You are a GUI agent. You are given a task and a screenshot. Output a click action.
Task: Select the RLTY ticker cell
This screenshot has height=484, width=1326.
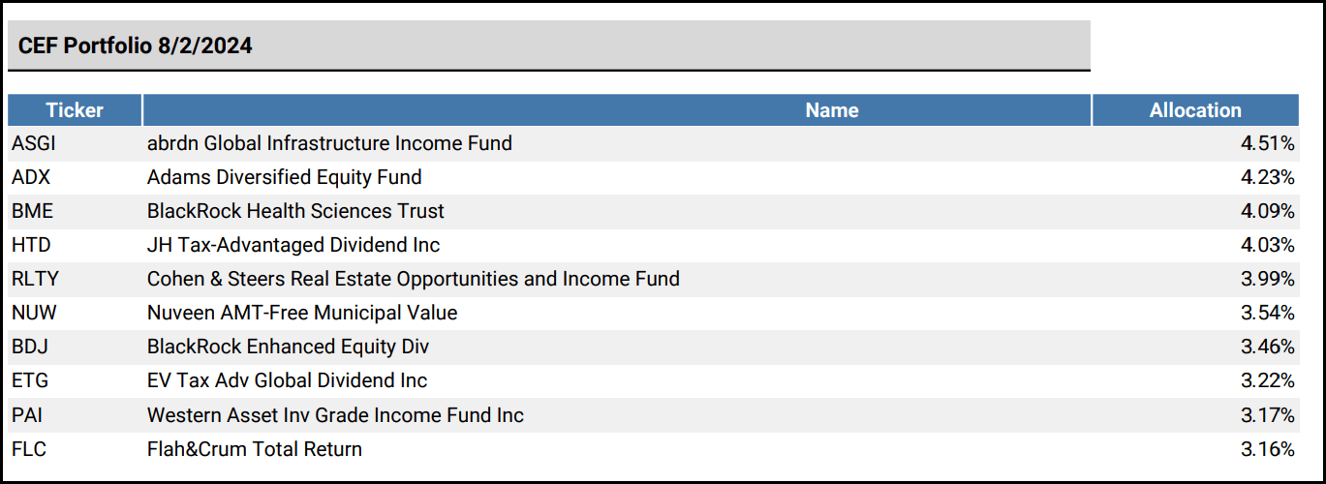pyautogui.click(x=35, y=280)
